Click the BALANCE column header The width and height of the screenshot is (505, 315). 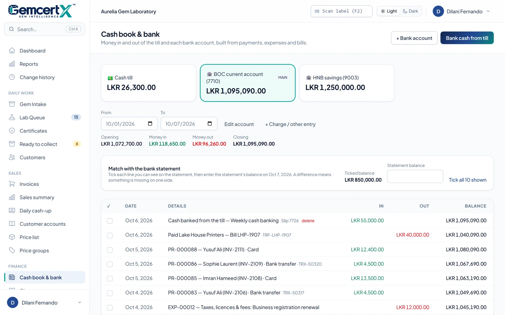coord(475,206)
